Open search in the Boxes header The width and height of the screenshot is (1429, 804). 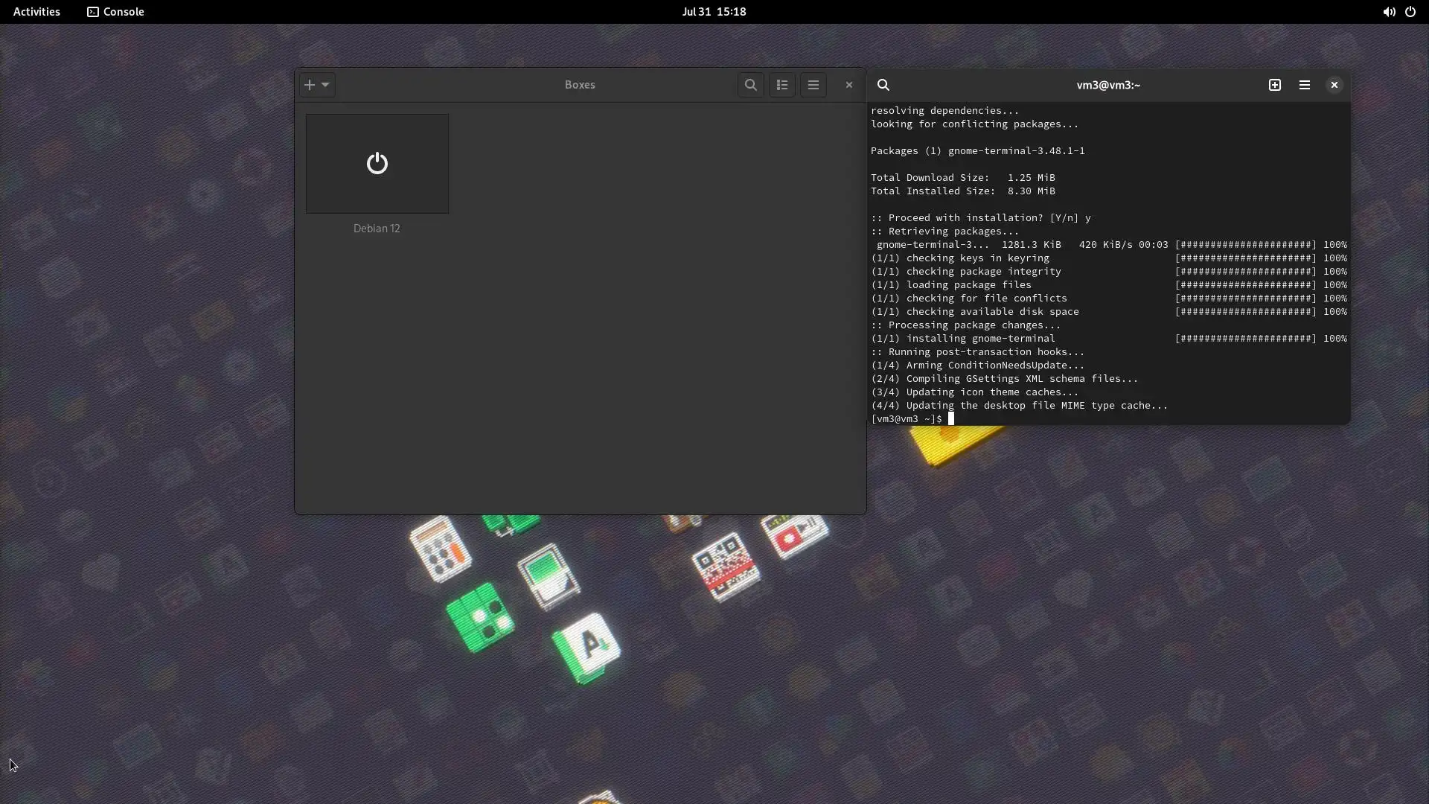(x=750, y=85)
